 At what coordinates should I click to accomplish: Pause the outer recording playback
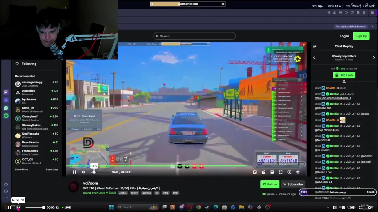click(x=9, y=208)
